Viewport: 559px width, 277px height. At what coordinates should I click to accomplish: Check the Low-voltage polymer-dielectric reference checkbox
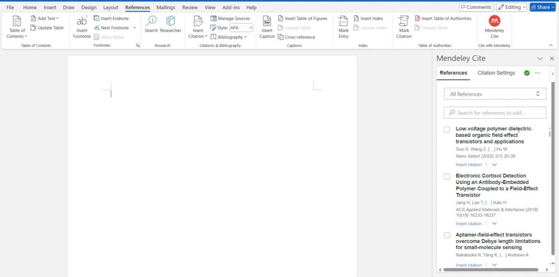[x=447, y=130]
